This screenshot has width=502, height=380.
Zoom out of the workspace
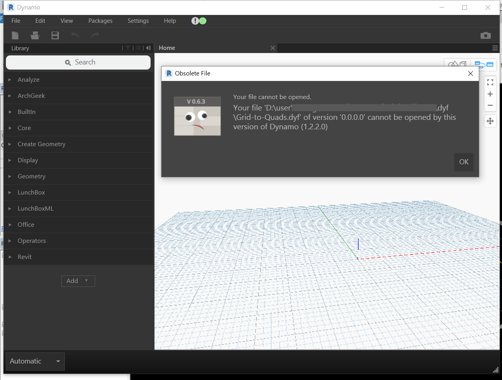click(490, 105)
